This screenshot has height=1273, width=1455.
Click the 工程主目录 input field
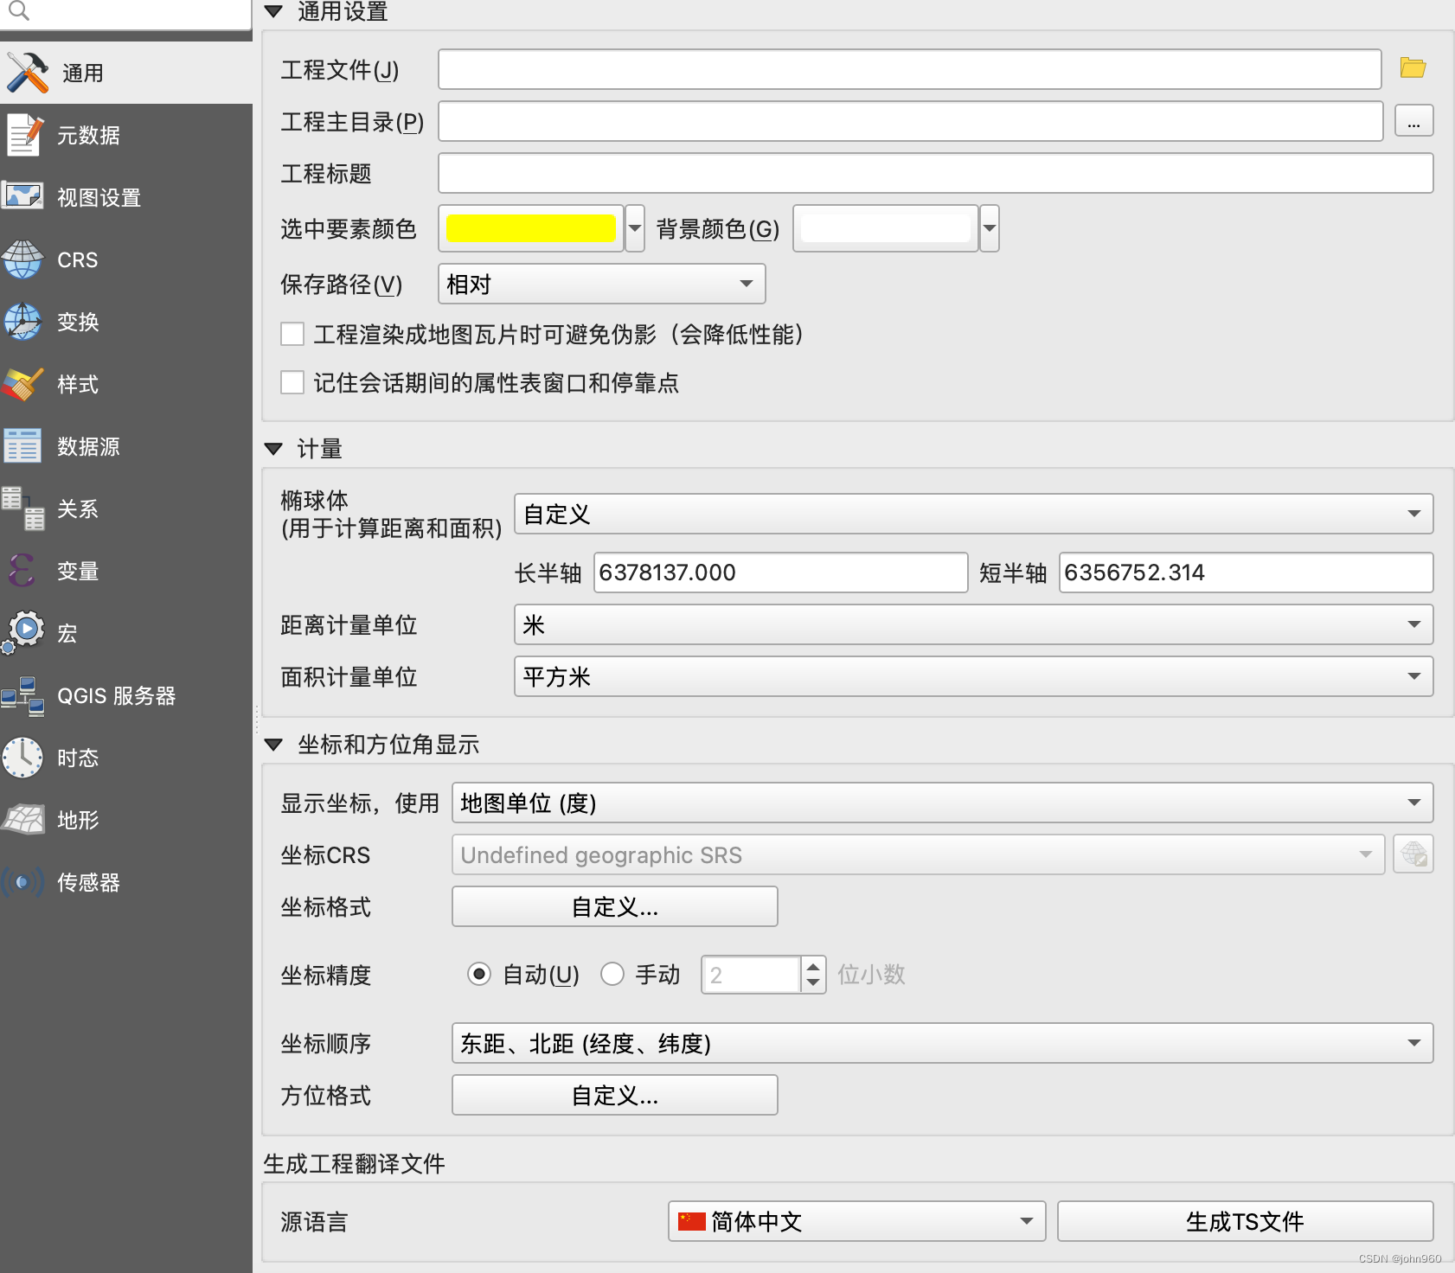click(911, 121)
